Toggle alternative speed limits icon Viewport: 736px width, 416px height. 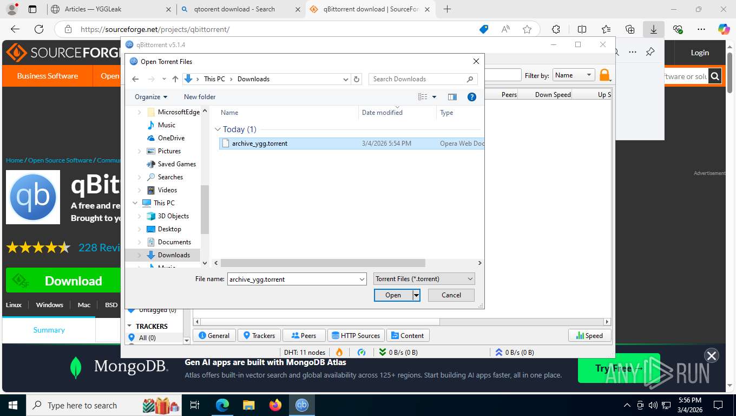(x=362, y=352)
